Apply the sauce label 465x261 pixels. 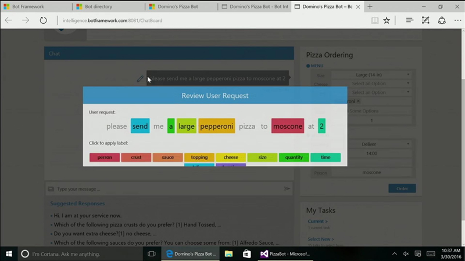tap(167, 157)
